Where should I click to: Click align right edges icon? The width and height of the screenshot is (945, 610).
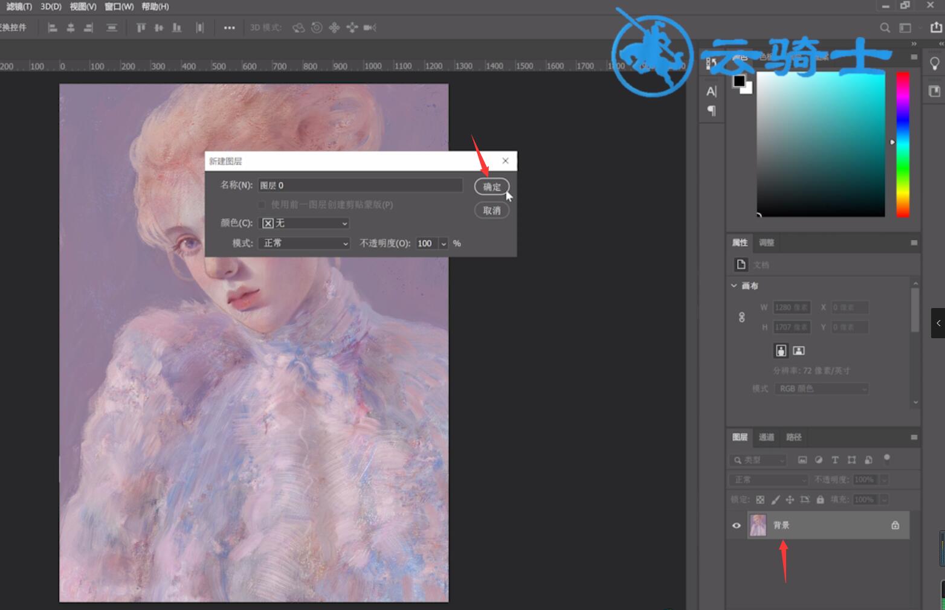(89, 28)
